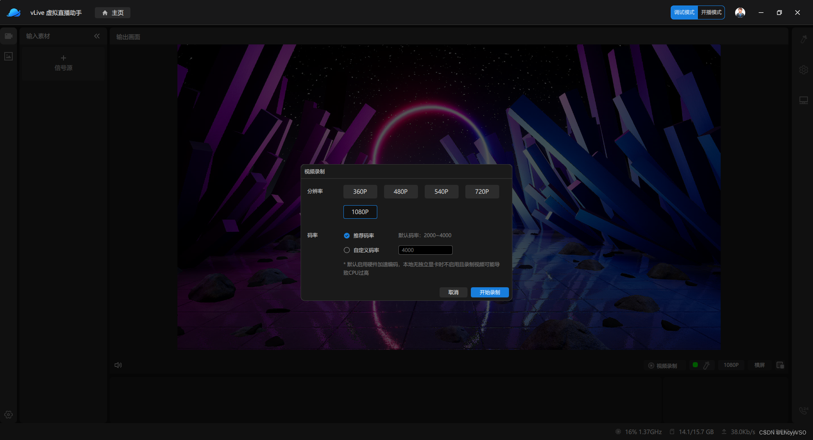Open the settings gear in left sidebar
Image resolution: width=813 pixels, height=440 pixels.
[8, 415]
